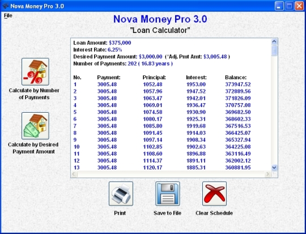Image resolution: width=306 pixels, height=234 pixels.
Task: Click the Desired Payment Amount $3,000.00
Action: pyautogui.click(x=151, y=57)
